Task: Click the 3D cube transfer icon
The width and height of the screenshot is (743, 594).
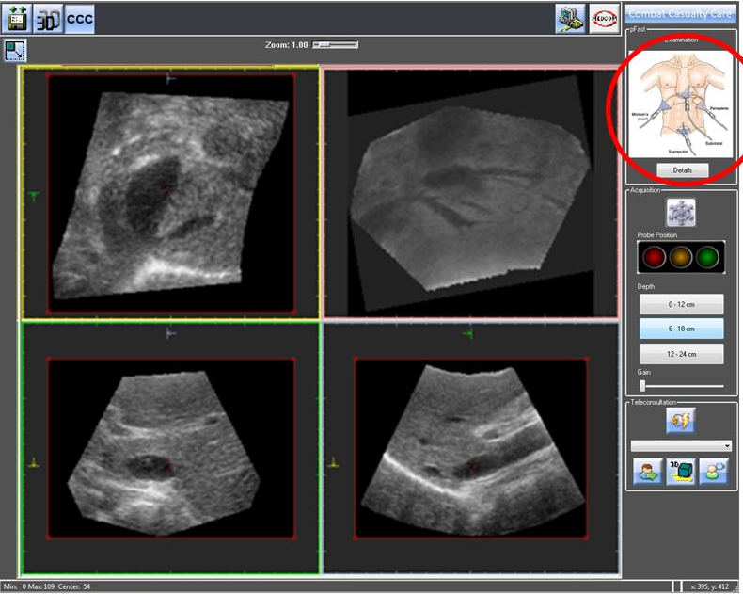Action: click(x=681, y=472)
